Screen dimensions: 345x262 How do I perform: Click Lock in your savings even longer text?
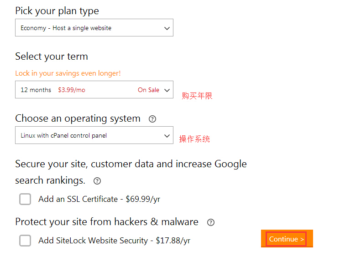68,73
